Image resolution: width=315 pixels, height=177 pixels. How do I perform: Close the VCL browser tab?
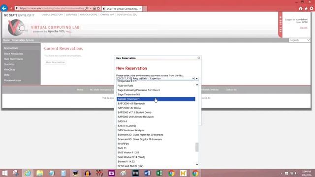140,9
